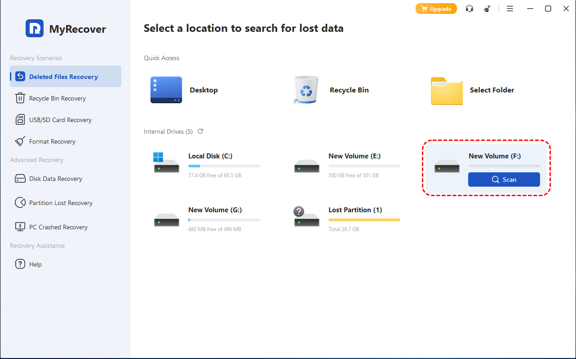Click the "Recycle Bin" quick access label
Image resolution: width=576 pixels, height=359 pixels.
point(349,90)
